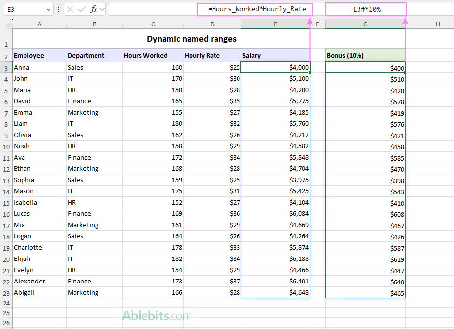Click the Dynamic named ranges title cell
Screen dimensions: 454x329
(x=191, y=39)
